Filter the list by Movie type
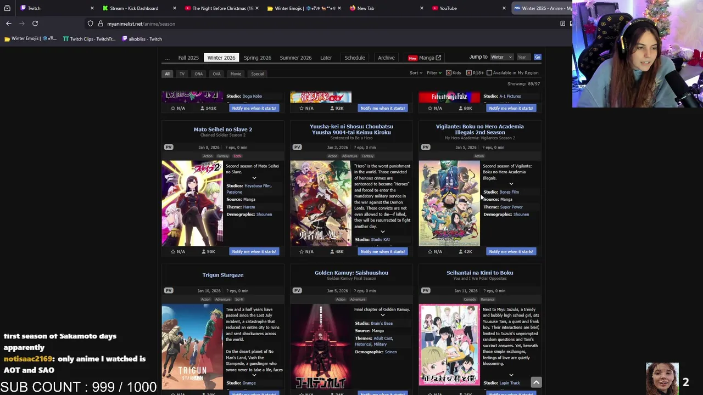Screen dimensions: 703x395 pos(236,74)
